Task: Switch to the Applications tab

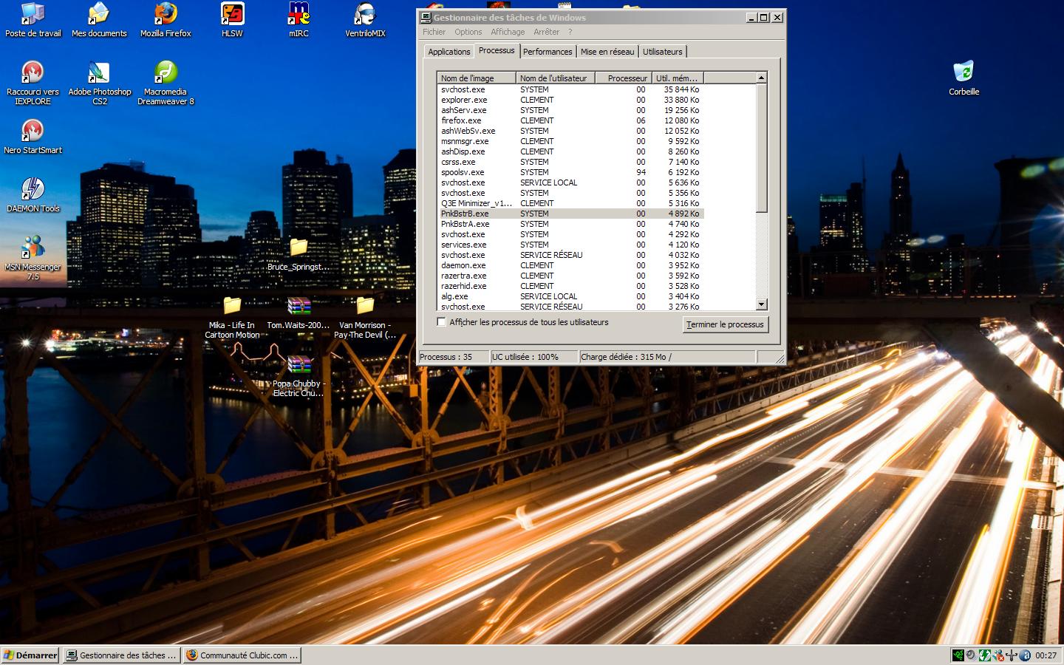Action: coord(449,52)
